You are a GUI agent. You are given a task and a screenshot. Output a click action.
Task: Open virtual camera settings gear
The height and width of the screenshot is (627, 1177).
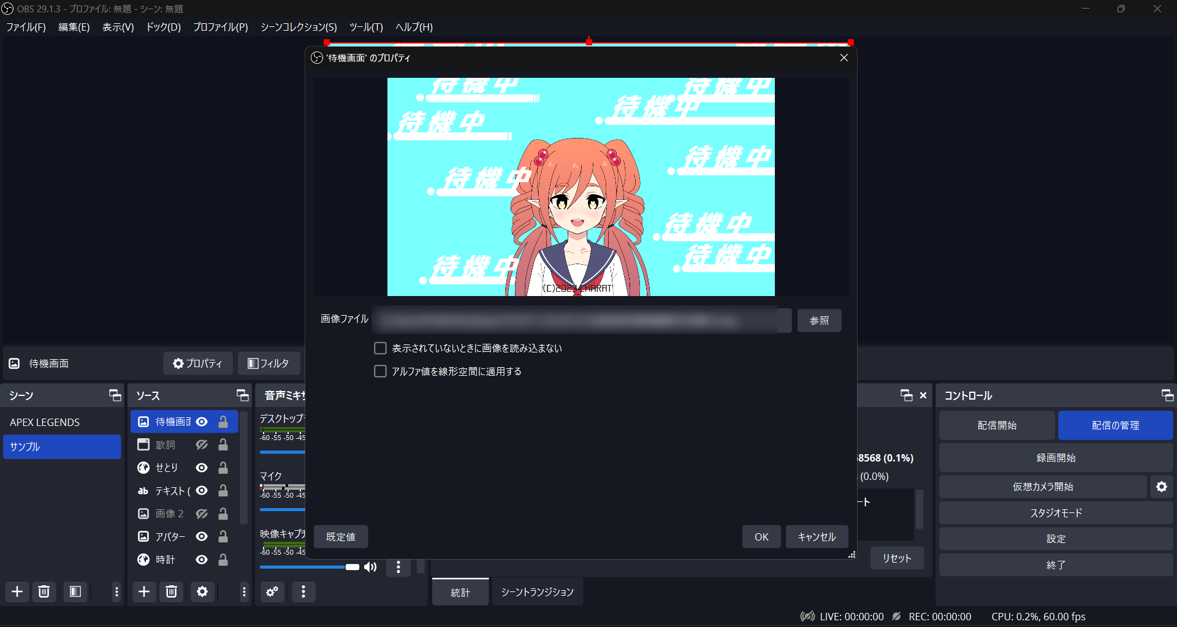click(x=1162, y=487)
